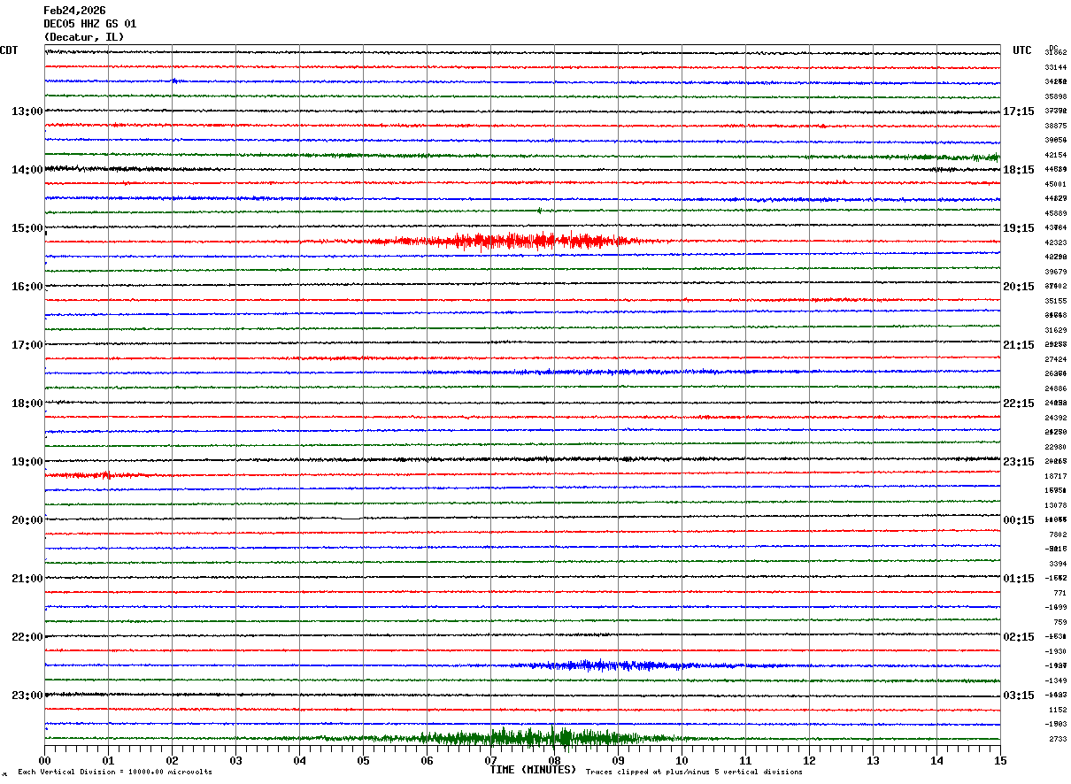Click the DC offset value 7802
The width and height of the screenshot is (1071, 784).
1058,534
